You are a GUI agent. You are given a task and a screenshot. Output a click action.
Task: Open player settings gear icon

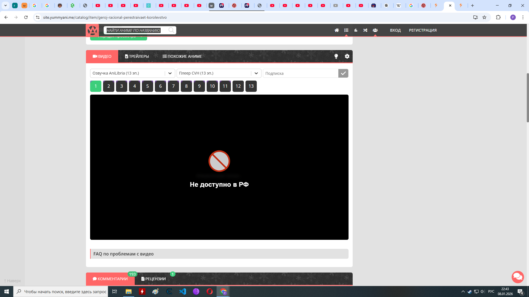[x=347, y=56]
